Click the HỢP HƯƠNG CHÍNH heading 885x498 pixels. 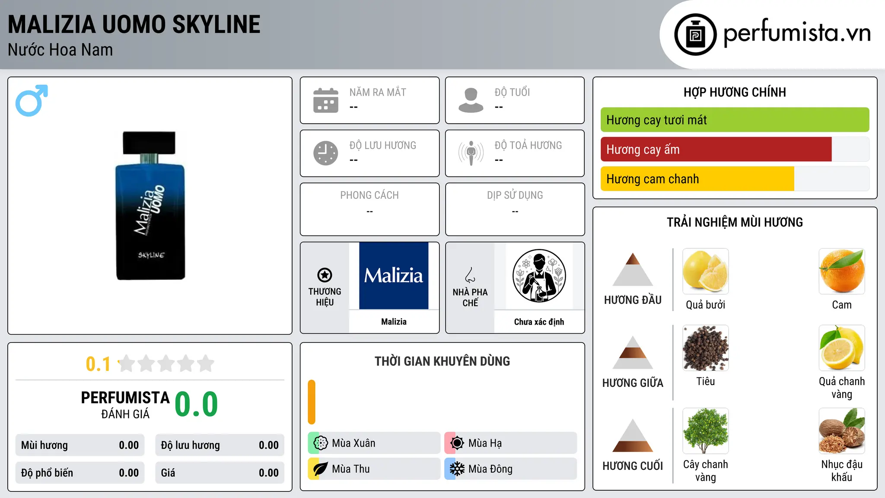click(x=735, y=92)
